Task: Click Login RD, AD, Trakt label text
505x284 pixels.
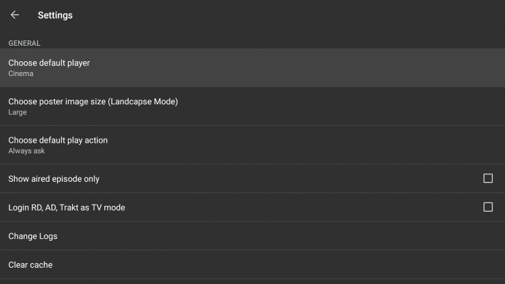Action: click(x=67, y=207)
